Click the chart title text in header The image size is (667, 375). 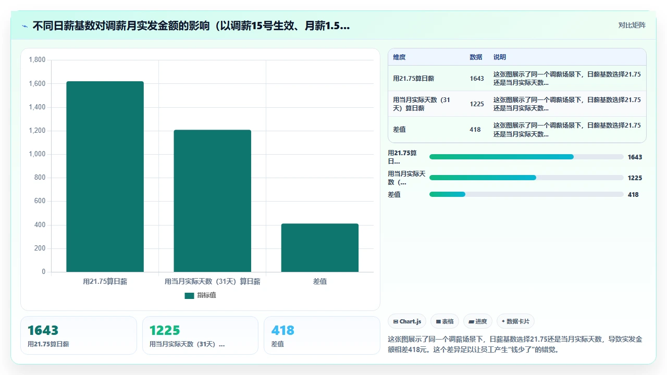point(191,26)
